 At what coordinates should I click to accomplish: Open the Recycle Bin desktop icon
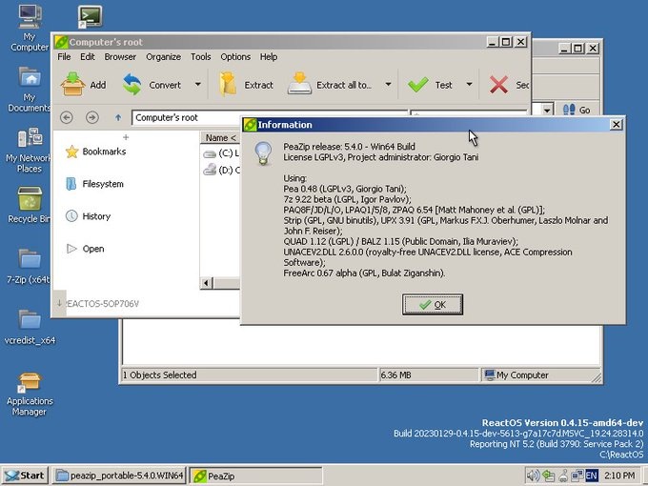(x=30, y=205)
